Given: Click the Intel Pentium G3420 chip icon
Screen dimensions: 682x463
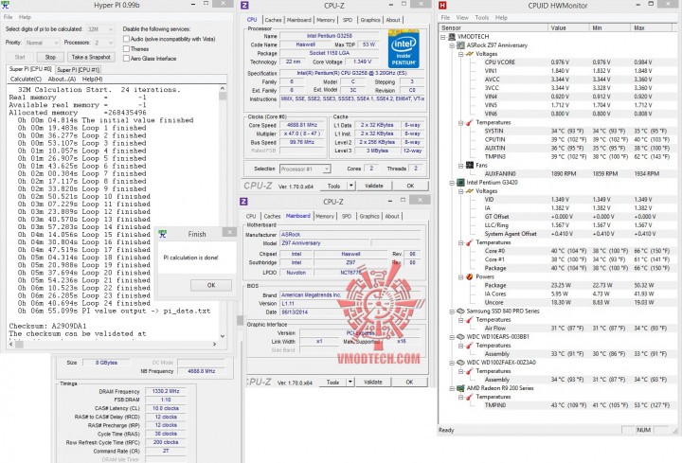Looking at the screenshot, I should [x=461, y=182].
